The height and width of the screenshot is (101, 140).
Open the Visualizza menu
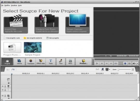pos(14,5)
